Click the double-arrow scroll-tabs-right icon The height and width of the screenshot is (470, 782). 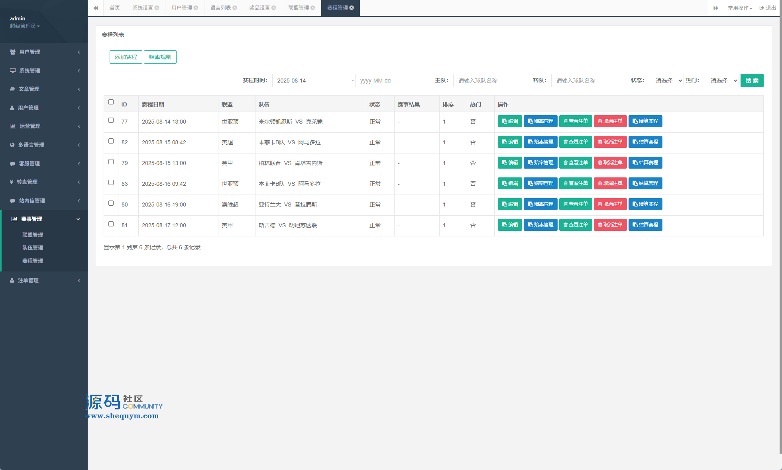(x=716, y=8)
